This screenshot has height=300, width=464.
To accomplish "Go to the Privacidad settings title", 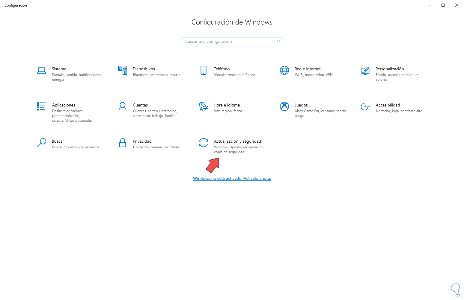I will point(142,141).
